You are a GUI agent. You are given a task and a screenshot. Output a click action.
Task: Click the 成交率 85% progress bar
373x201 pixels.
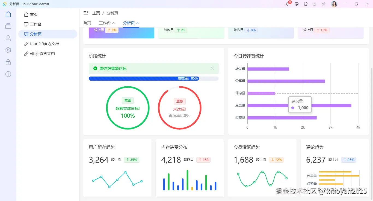pyautogui.click(x=154, y=78)
